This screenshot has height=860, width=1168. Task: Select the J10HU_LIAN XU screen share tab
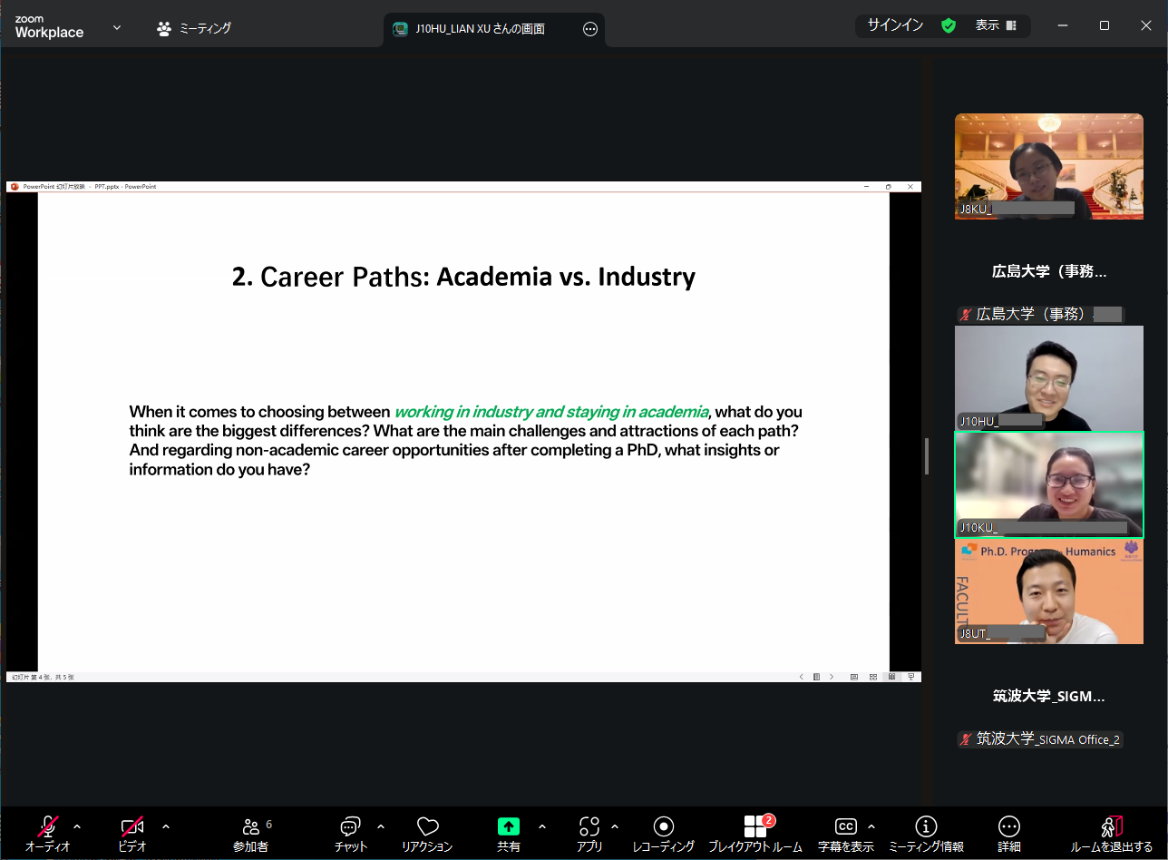[481, 29]
